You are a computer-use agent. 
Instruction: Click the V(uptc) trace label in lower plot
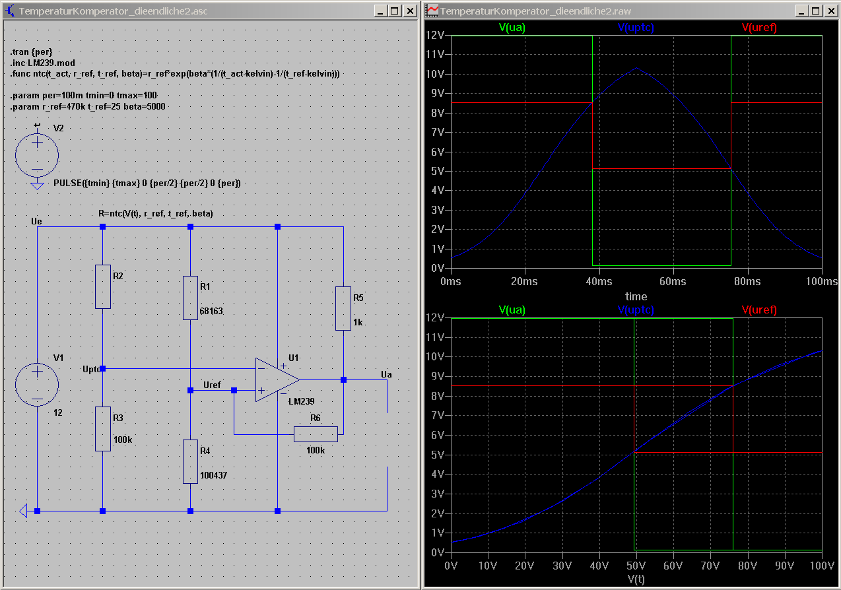tap(636, 310)
